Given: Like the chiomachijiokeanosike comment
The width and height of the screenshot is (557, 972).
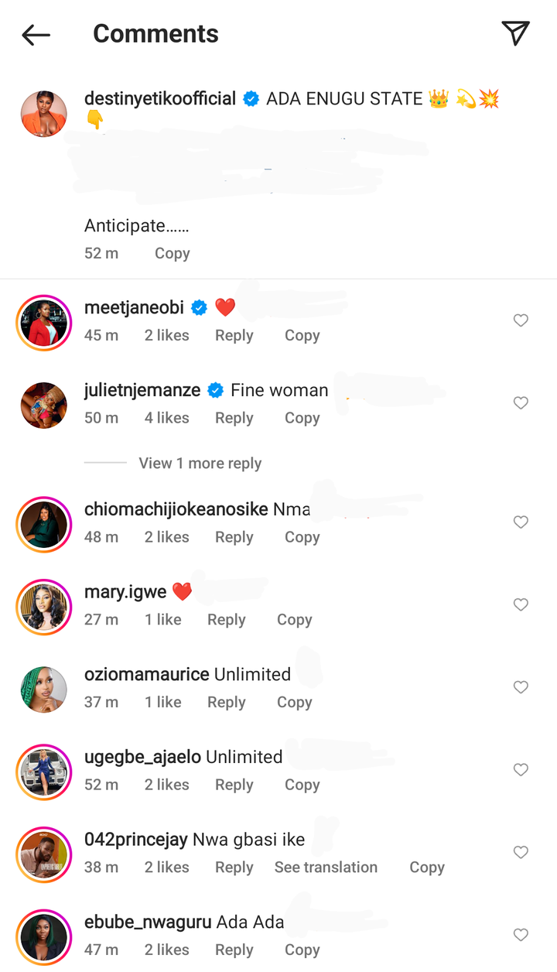Looking at the screenshot, I should [x=521, y=522].
